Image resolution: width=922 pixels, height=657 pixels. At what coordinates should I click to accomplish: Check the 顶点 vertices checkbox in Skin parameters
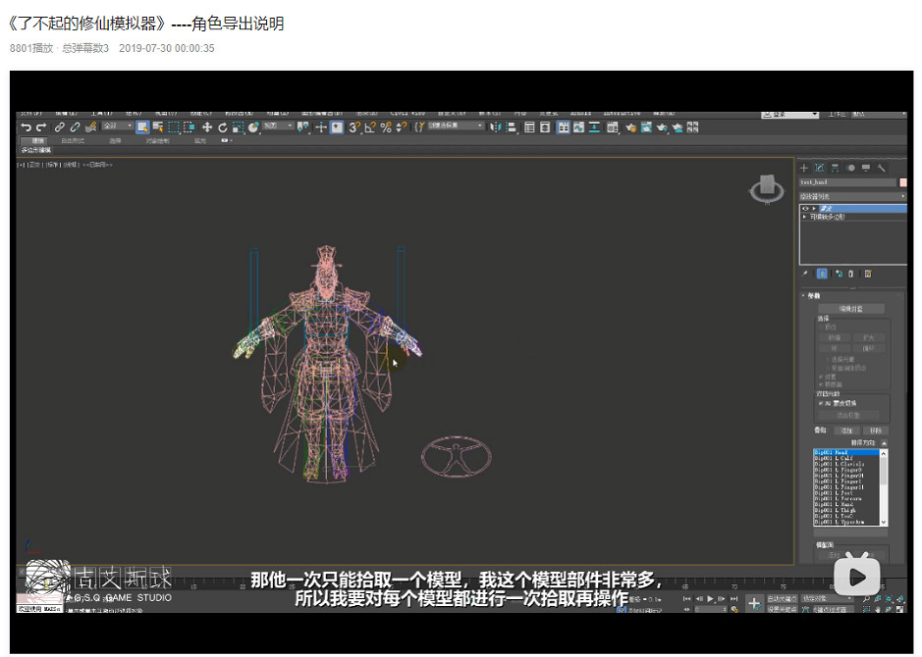[819, 328]
